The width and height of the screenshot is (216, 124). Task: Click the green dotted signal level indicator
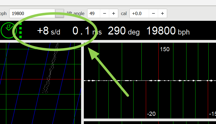(x=20, y=31)
